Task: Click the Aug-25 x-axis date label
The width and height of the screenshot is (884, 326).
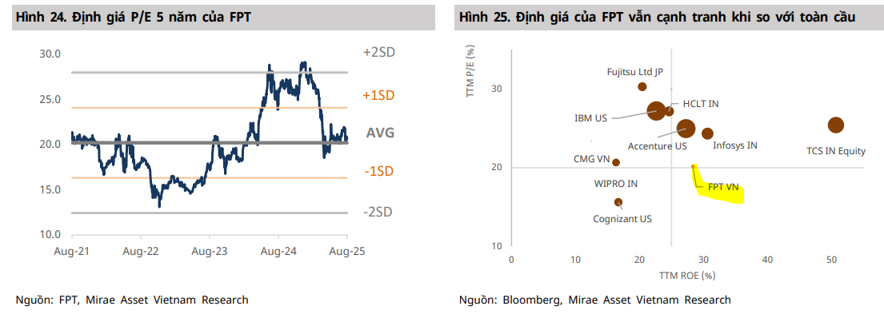Action: click(x=347, y=250)
